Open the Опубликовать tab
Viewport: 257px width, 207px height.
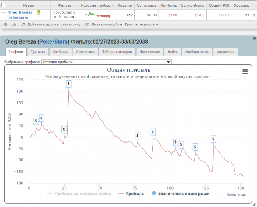[x=197, y=52]
